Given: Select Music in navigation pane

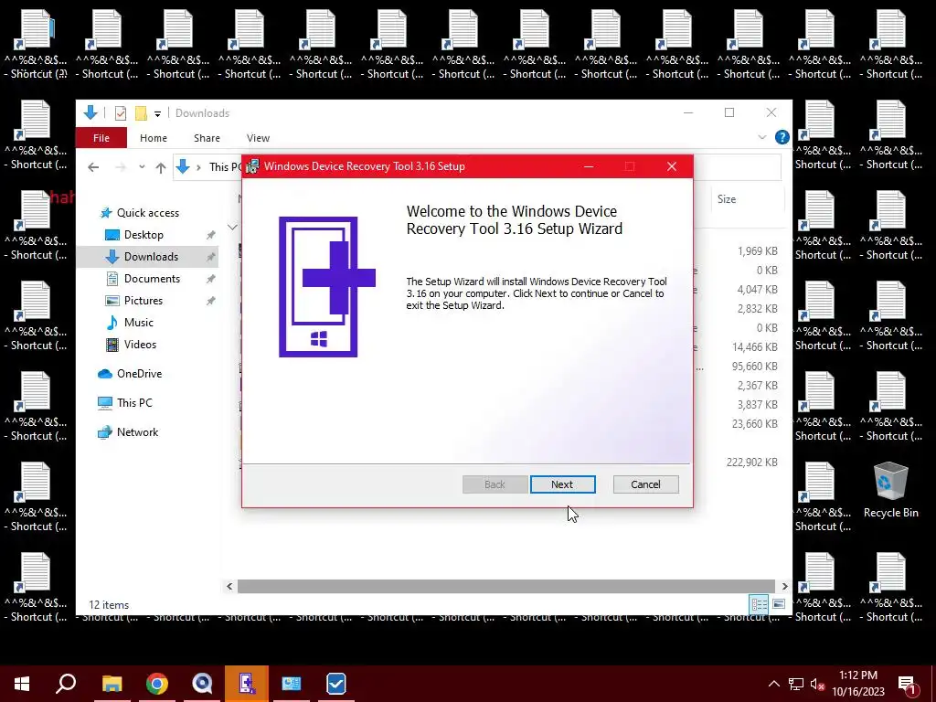Looking at the screenshot, I should pyautogui.click(x=139, y=323).
